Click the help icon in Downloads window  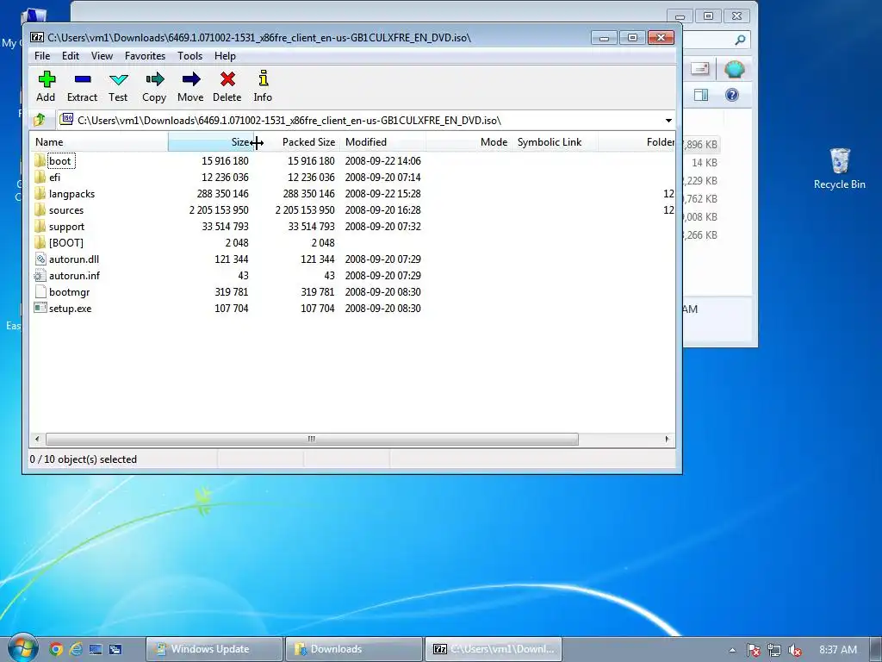coord(732,95)
